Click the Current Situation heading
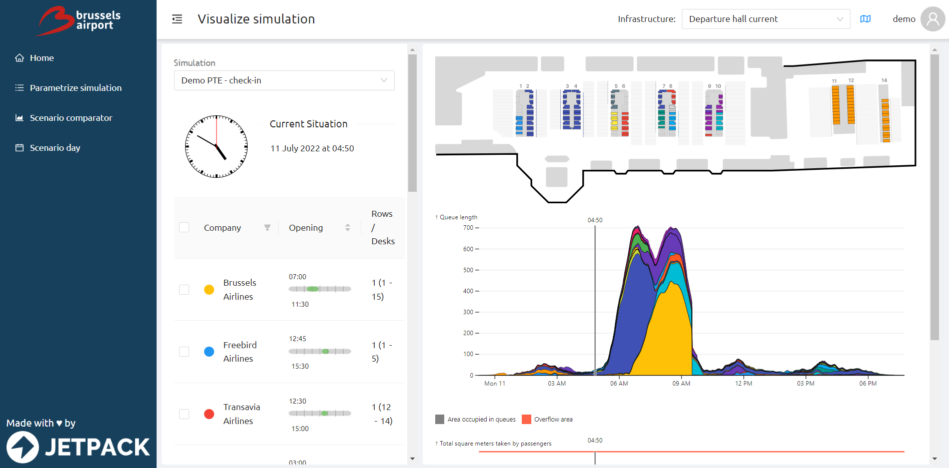Screen dimensions: 949x468 309,124
